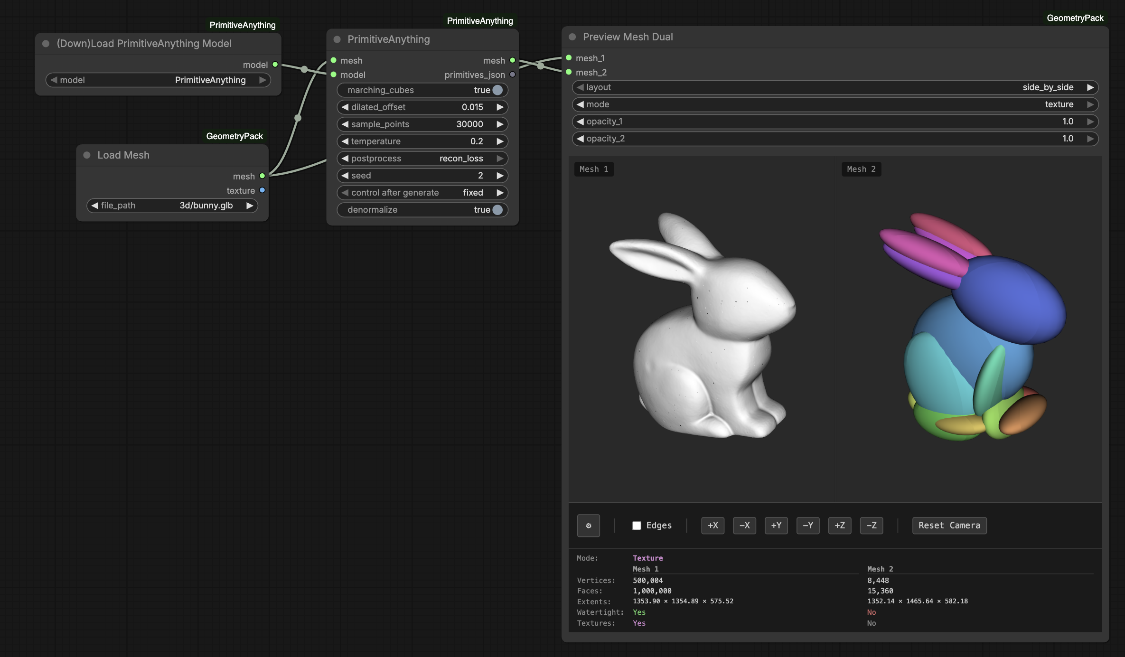
Task: Open the file_path dropdown showing 3d/bunny.glb
Action: 172,206
